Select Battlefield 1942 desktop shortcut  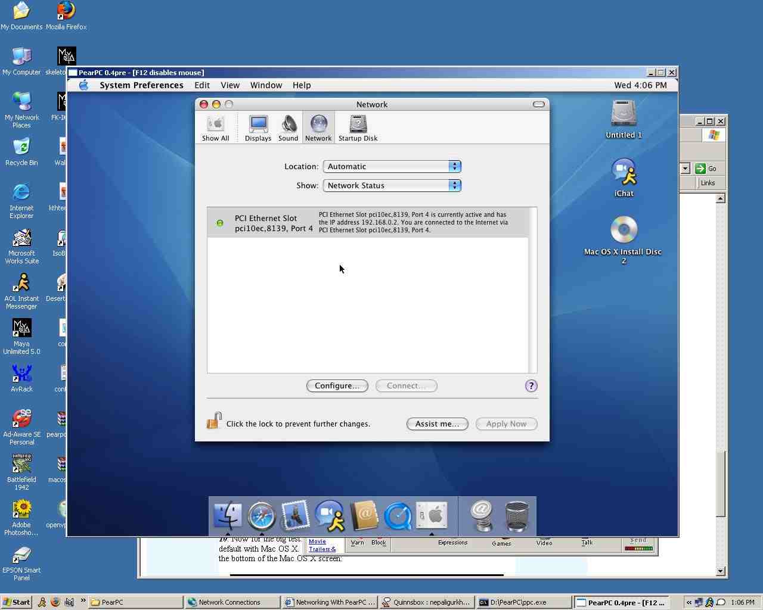coord(21,472)
